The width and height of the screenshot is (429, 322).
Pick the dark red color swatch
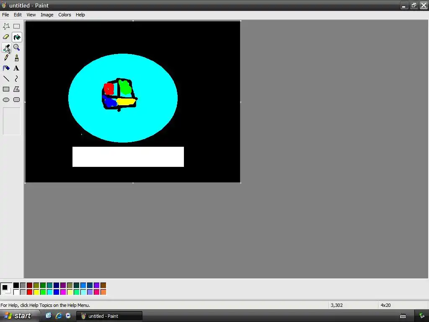click(x=30, y=286)
